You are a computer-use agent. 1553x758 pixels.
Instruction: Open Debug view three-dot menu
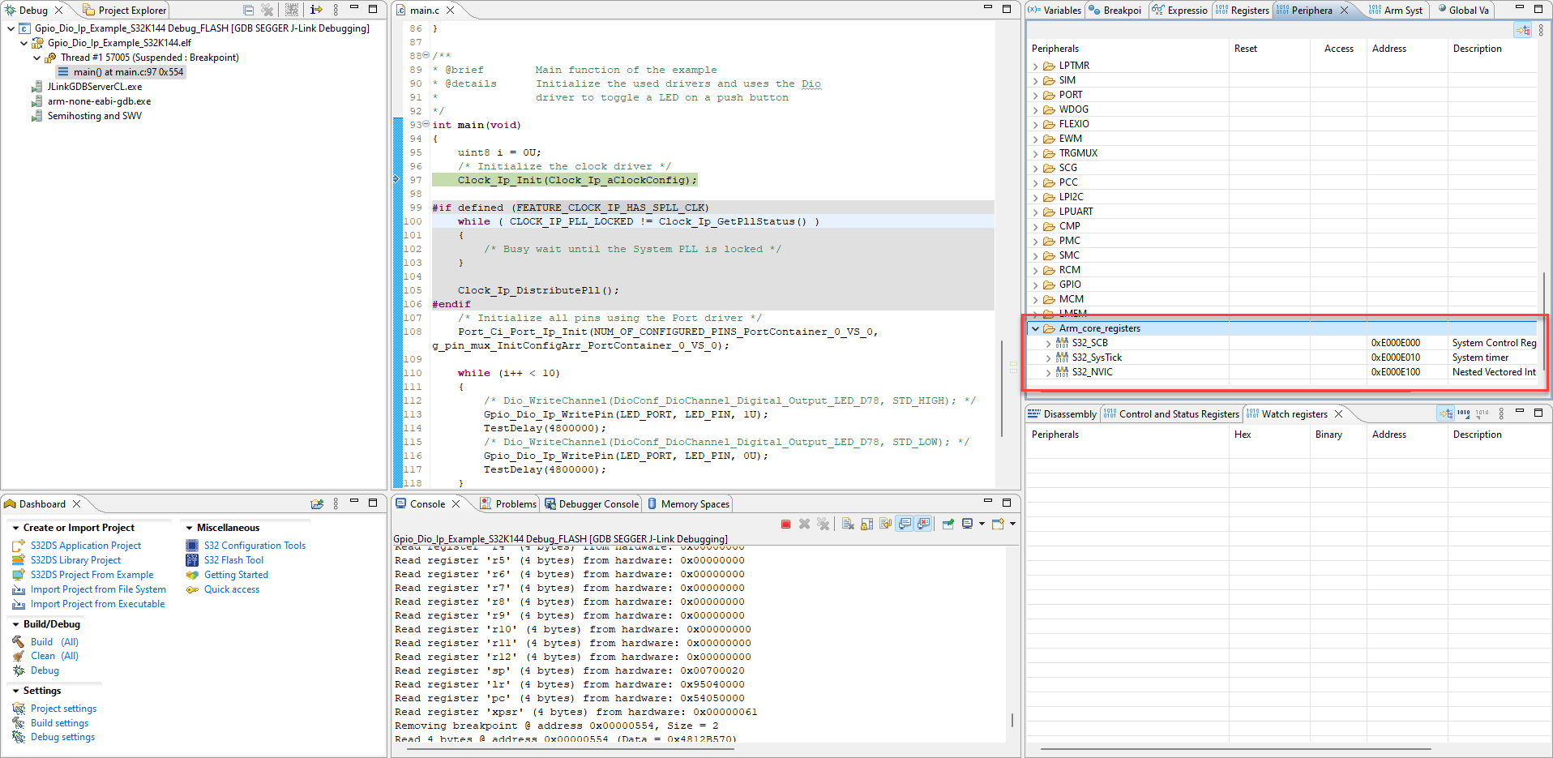336,10
